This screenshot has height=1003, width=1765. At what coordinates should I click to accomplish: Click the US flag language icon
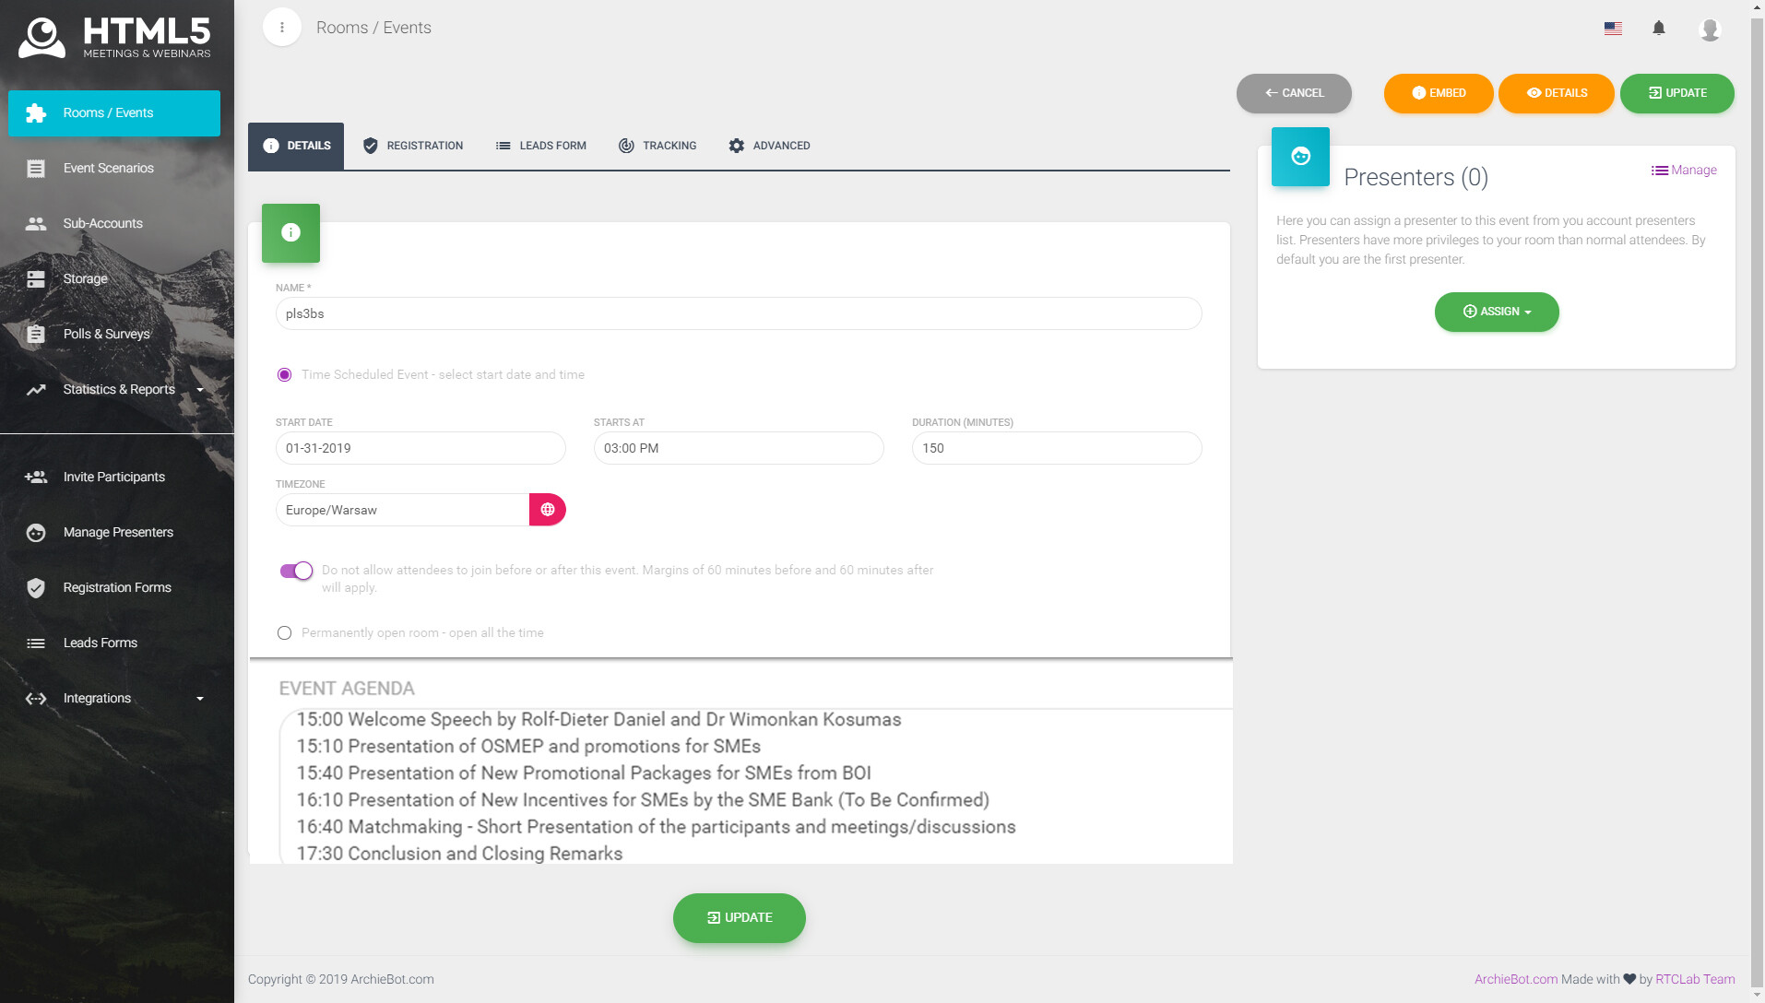(1613, 29)
